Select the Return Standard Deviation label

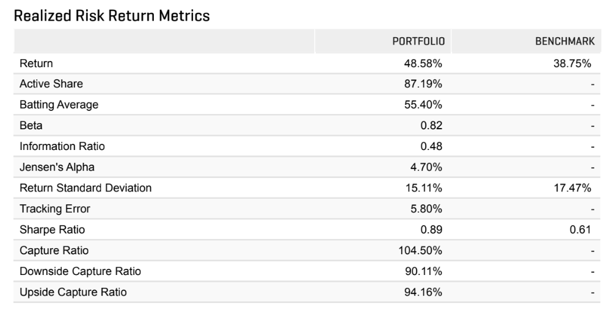pyautogui.click(x=86, y=188)
